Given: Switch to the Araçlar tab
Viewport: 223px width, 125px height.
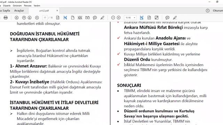Looking at the screenshot, I should (x=19, y=11).
